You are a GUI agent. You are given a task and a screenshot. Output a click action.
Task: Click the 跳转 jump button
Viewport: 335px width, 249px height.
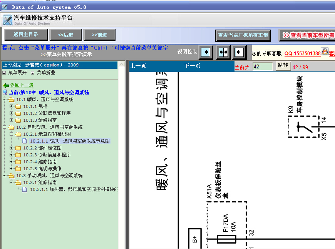pyautogui.click(x=283, y=65)
